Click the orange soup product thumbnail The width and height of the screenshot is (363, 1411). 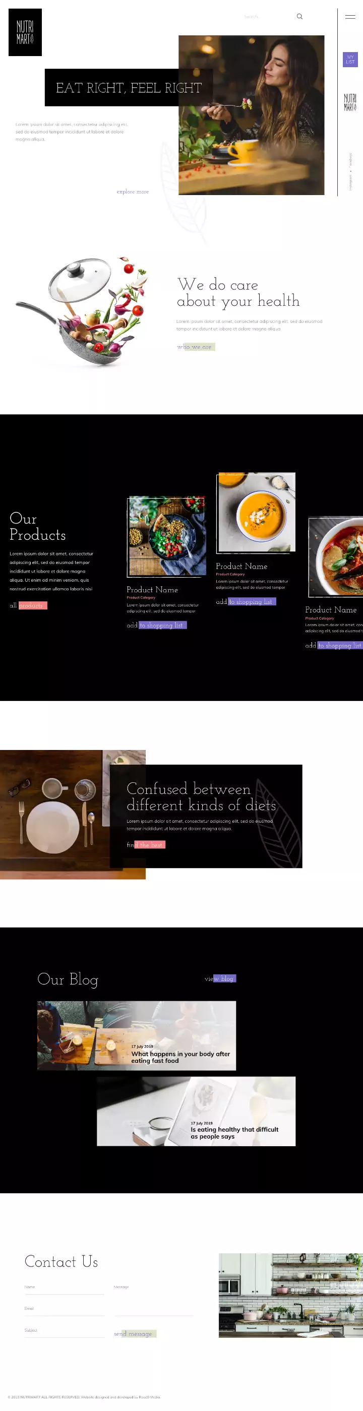[256, 512]
